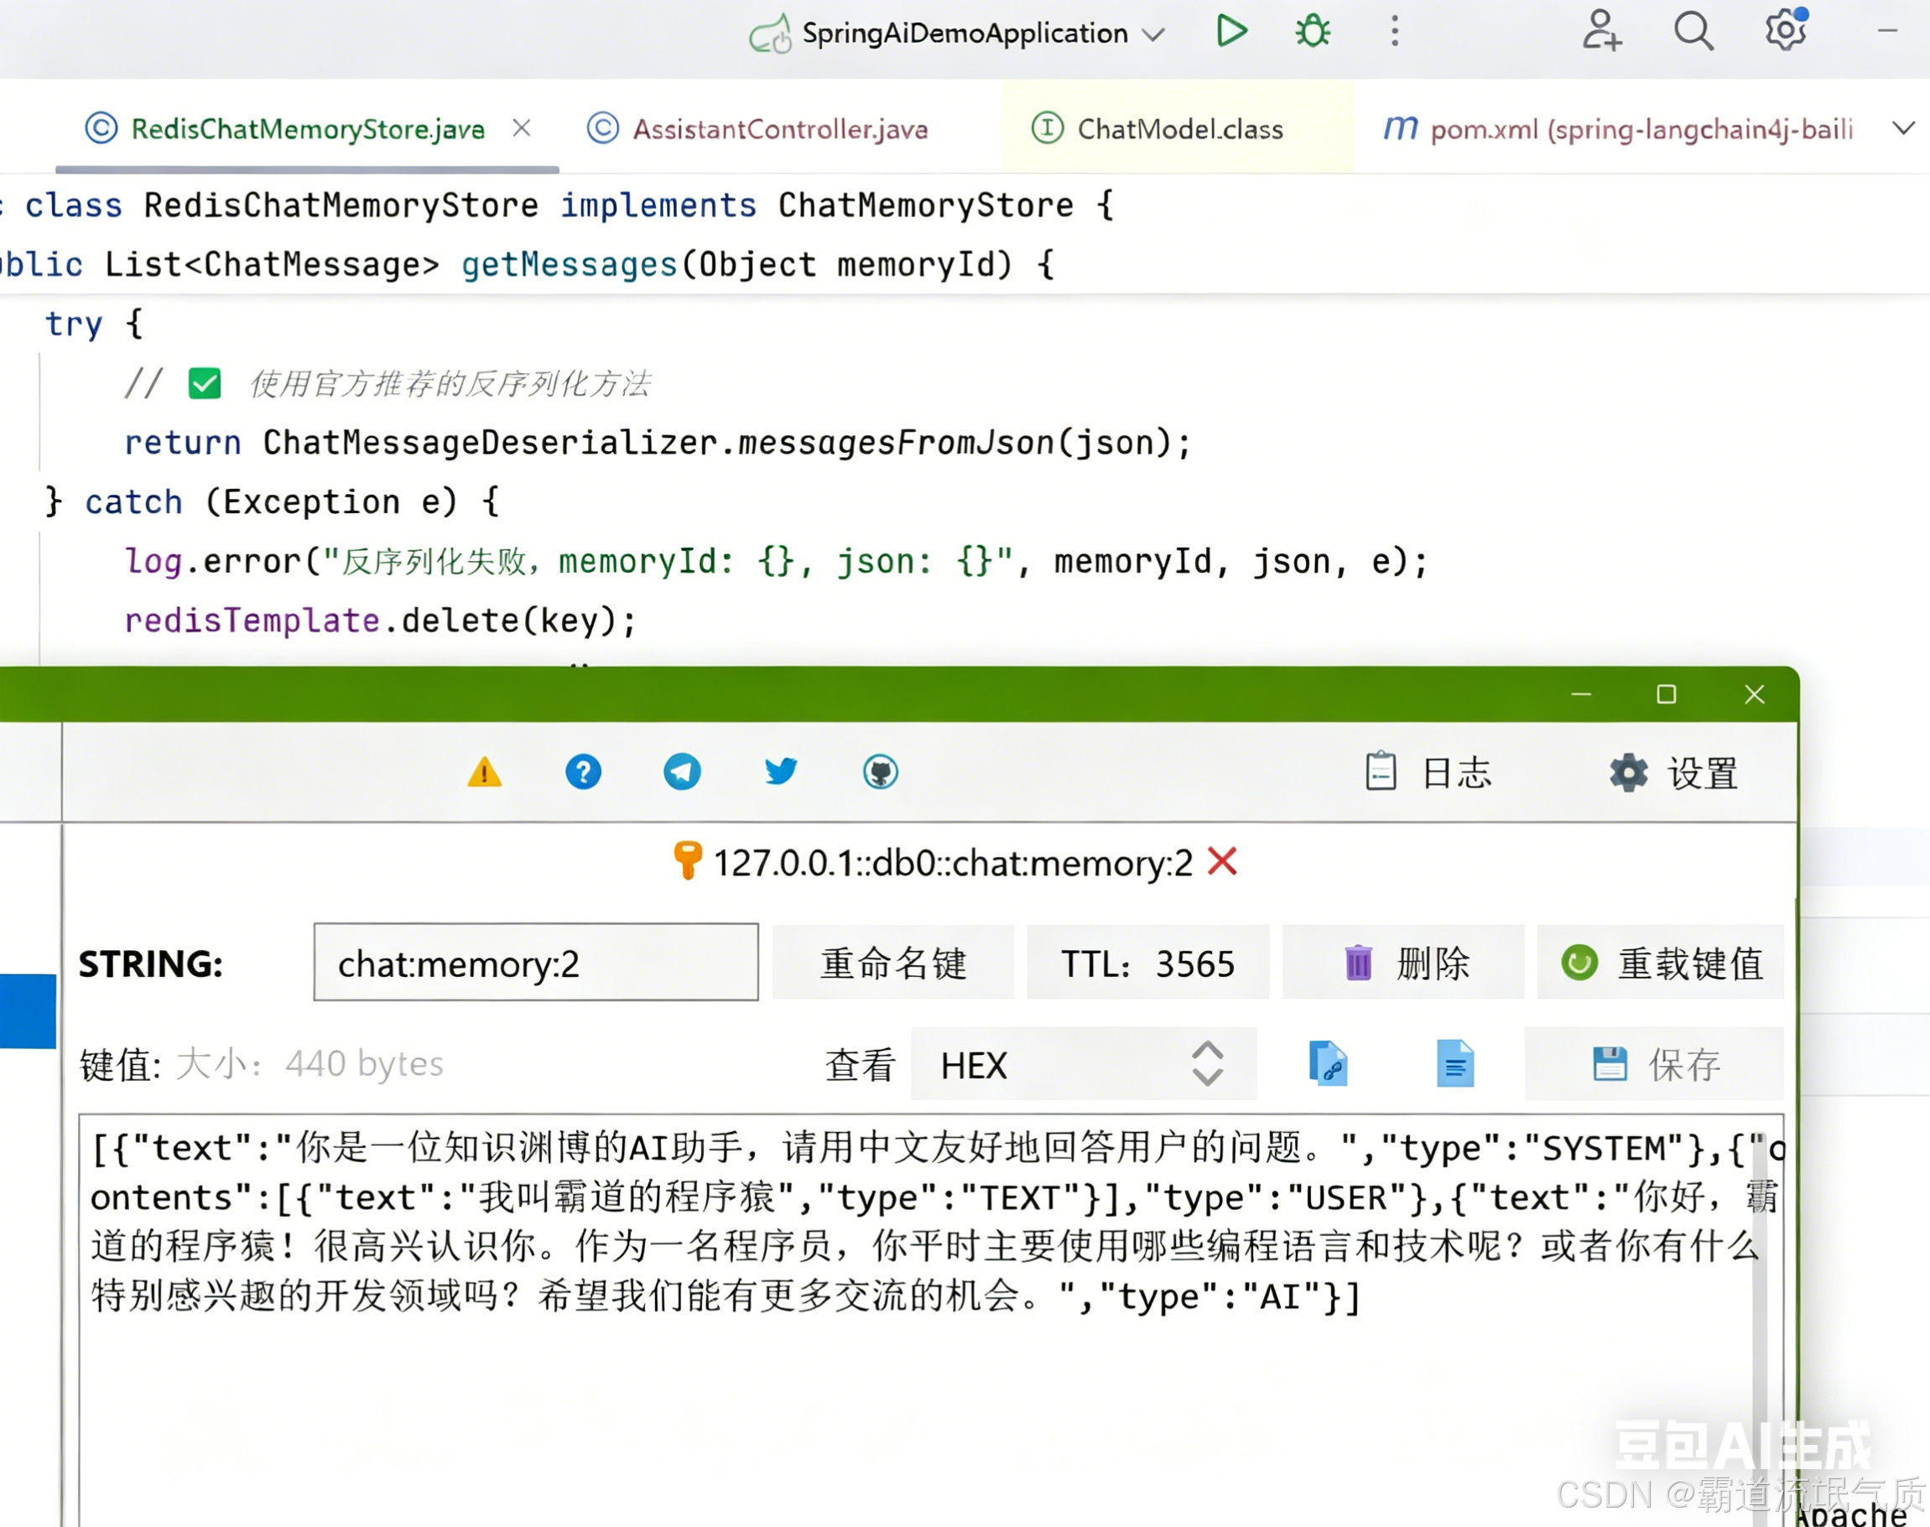
Task: Open IDE settings gear icon
Action: click(x=1784, y=31)
